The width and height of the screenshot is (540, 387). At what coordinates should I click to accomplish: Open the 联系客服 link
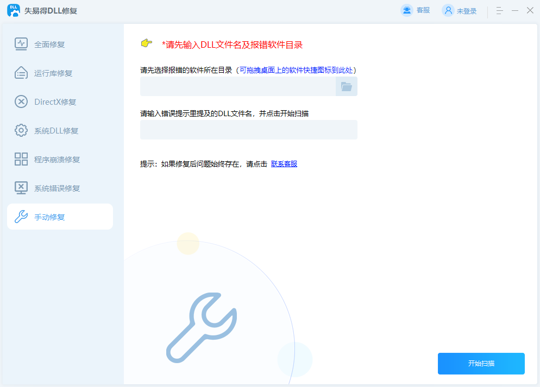click(x=284, y=164)
